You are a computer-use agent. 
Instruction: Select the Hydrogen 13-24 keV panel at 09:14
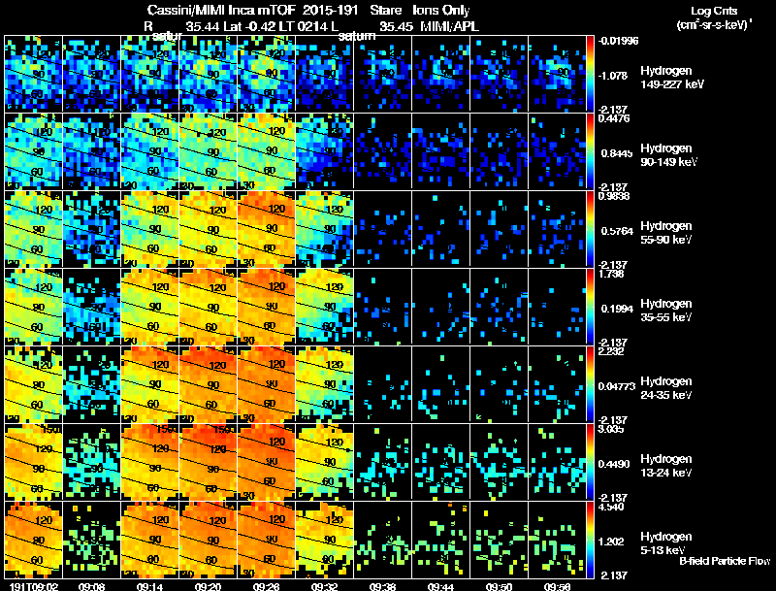[150, 462]
